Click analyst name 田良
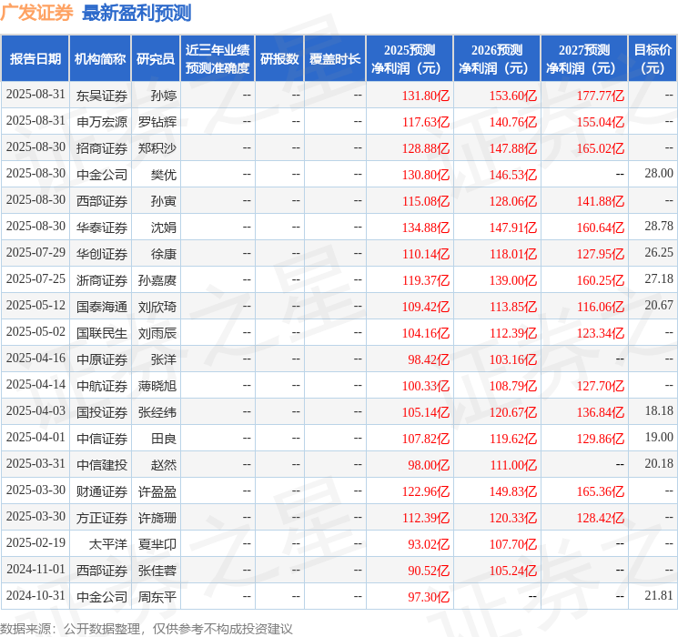The width and height of the screenshot is (678, 637). tap(164, 439)
